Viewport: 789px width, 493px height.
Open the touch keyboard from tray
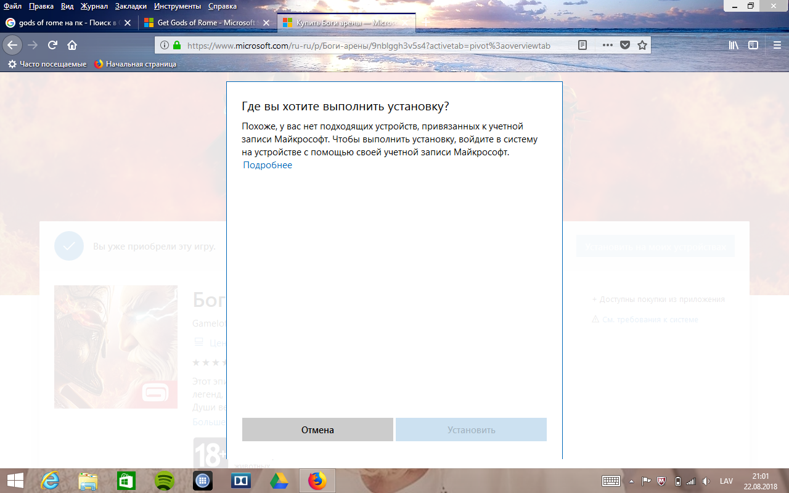click(x=611, y=481)
